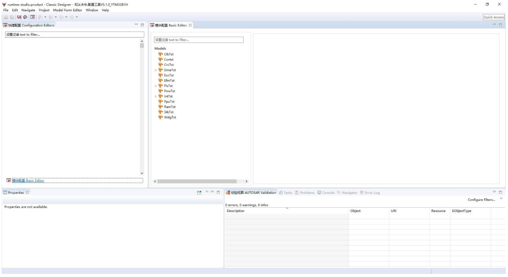Minimize the Configuration Editors panel
Screen dimensions: 508x277
(x=136, y=25)
